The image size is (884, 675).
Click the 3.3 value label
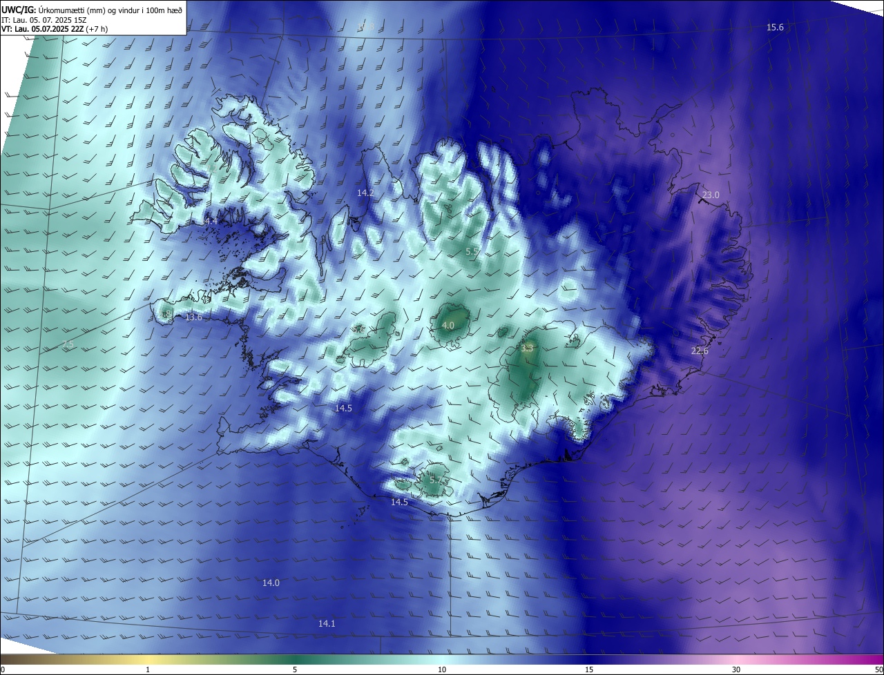click(x=527, y=348)
